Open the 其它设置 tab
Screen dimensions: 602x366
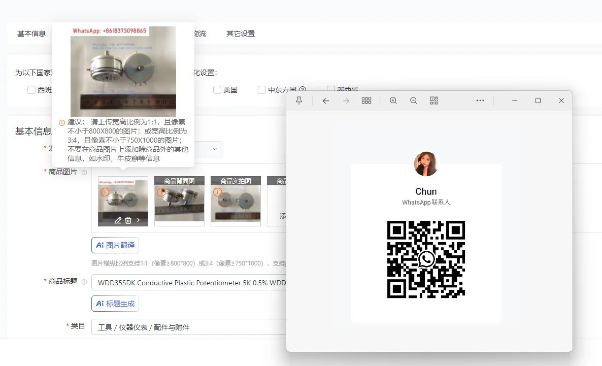point(240,34)
